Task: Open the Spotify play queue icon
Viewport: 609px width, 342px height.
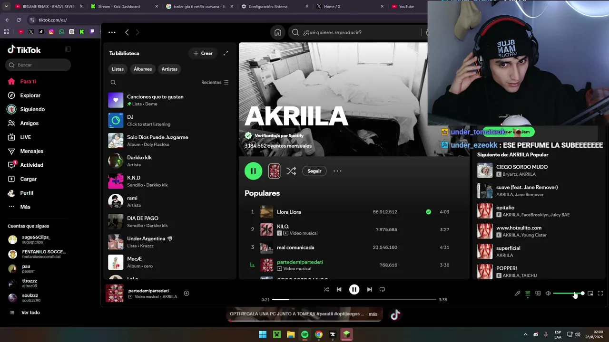Action: [528, 294]
